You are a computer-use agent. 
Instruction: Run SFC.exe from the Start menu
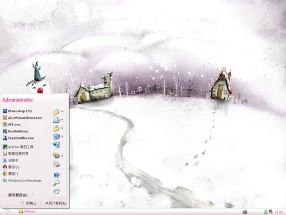(x=12, y=124)
